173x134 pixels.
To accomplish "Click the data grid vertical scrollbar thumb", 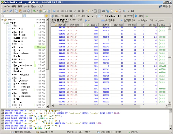I will coord(170,57).
